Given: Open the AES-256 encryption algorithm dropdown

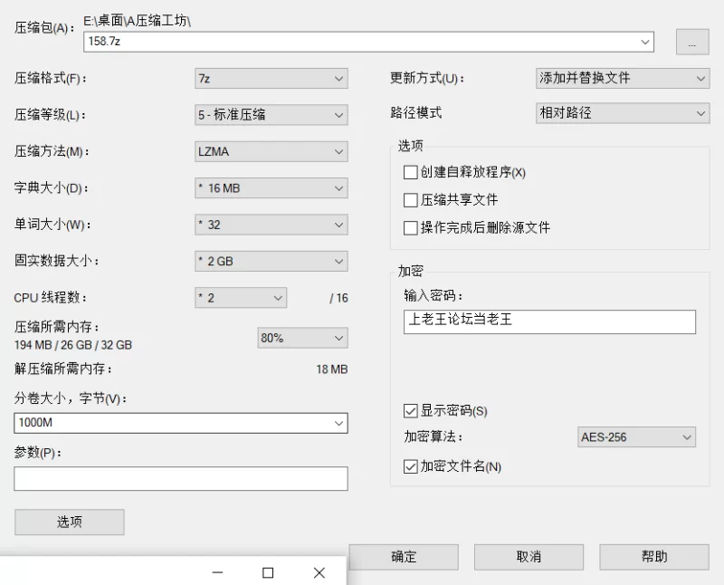Looking at the screenshot, I should coord(636,437).
